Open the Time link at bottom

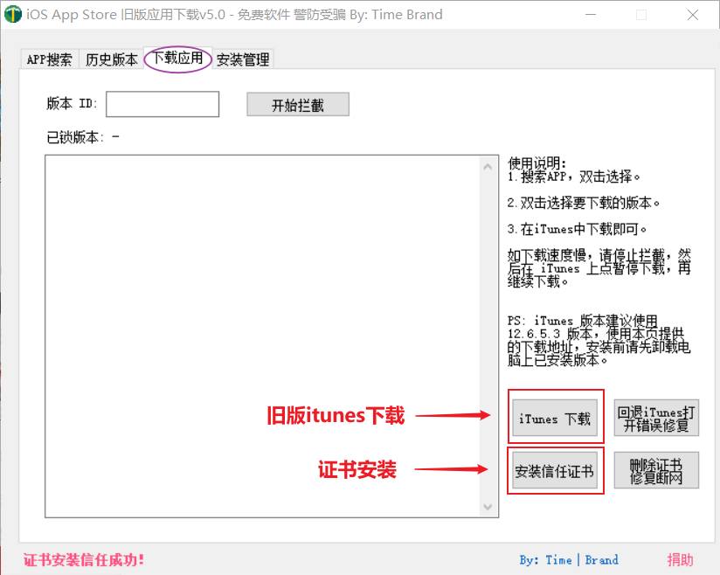click(559, 560)
